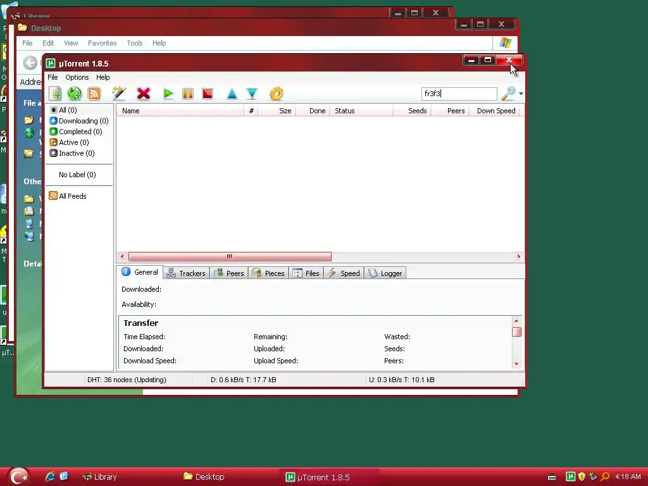
Task: Click the search magnifier icon
Action: (508, 94)
